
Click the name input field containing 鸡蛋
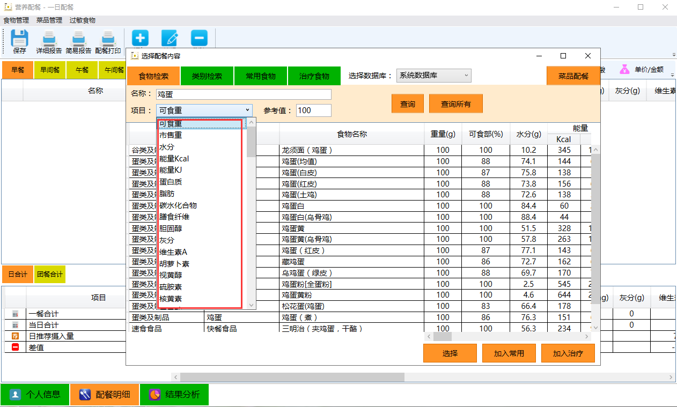tap(244, 94)
